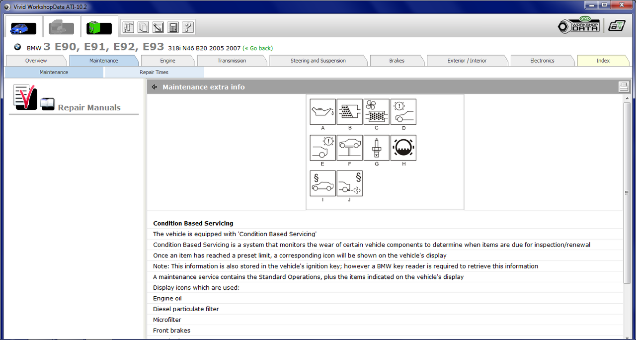
Task: Select the Brakes tab
Action: tap(397, 61)
